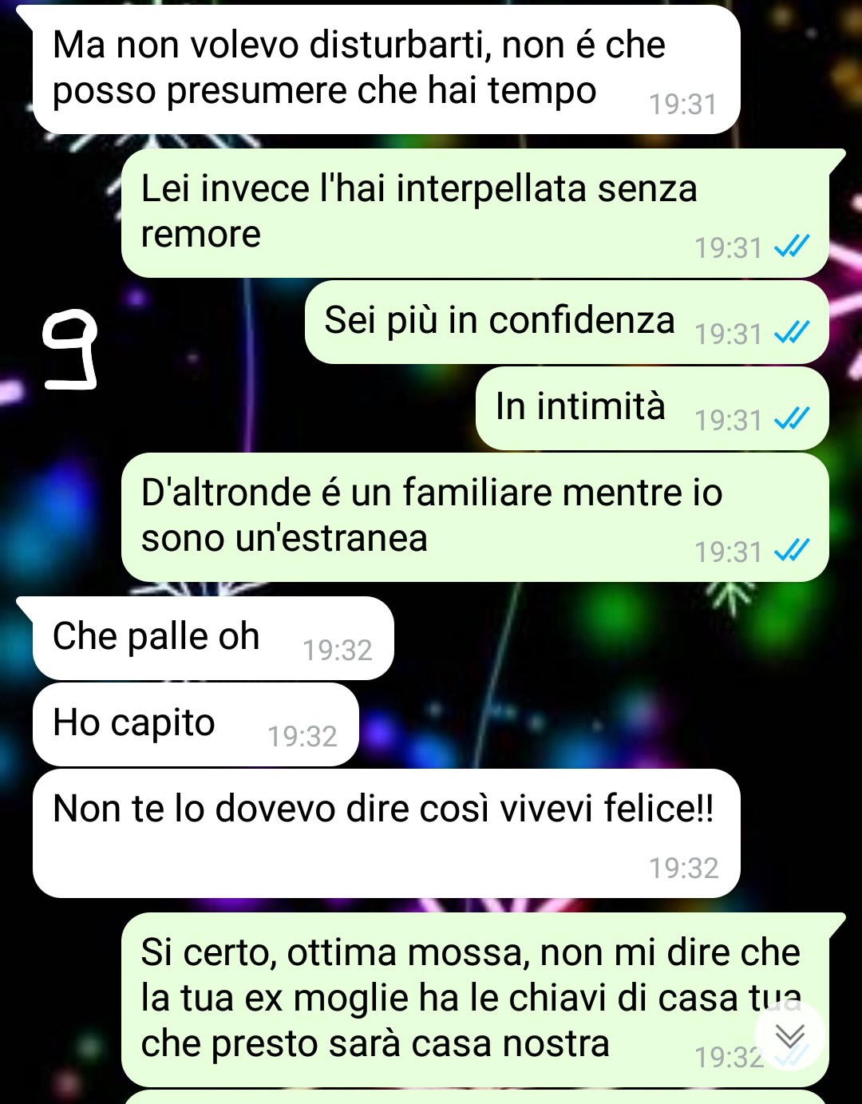Tap the 19:31 timestamp on the first received message
The width and height of the screenshot is (862, 1104).
tap(682, 105)
